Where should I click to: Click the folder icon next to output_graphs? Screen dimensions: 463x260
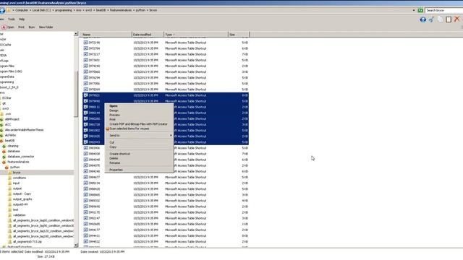pyautogui.click(x=9, y=199)
